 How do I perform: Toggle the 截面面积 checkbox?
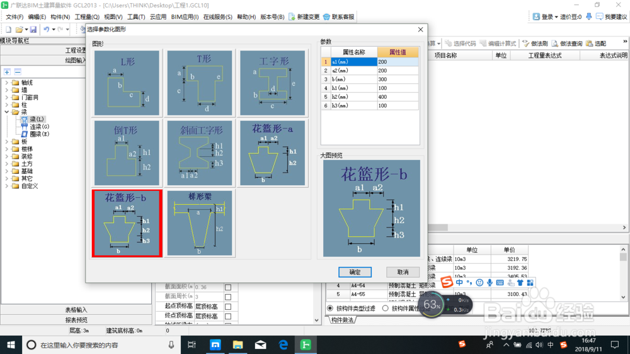[228, 287]
